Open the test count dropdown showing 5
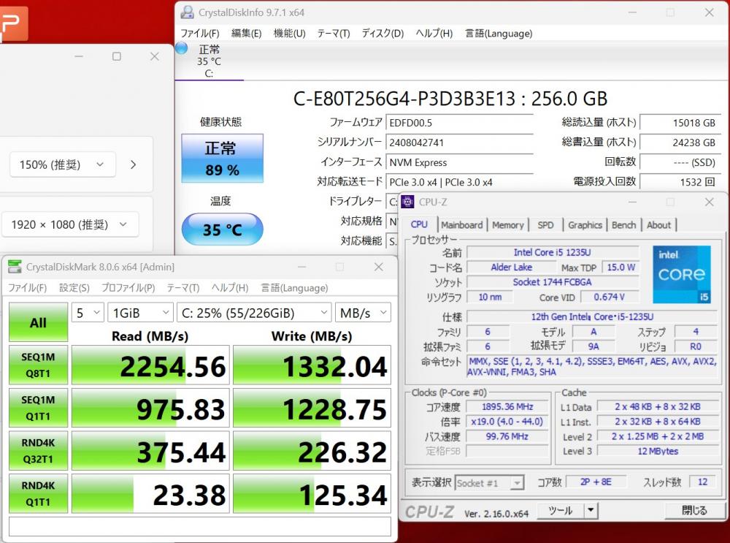 pyautogui.click(x=88, y=313)
